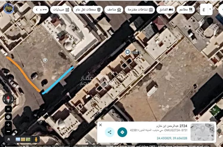Select the partially hidden ATM category chip
223x147 pixels.
[44, 10]
